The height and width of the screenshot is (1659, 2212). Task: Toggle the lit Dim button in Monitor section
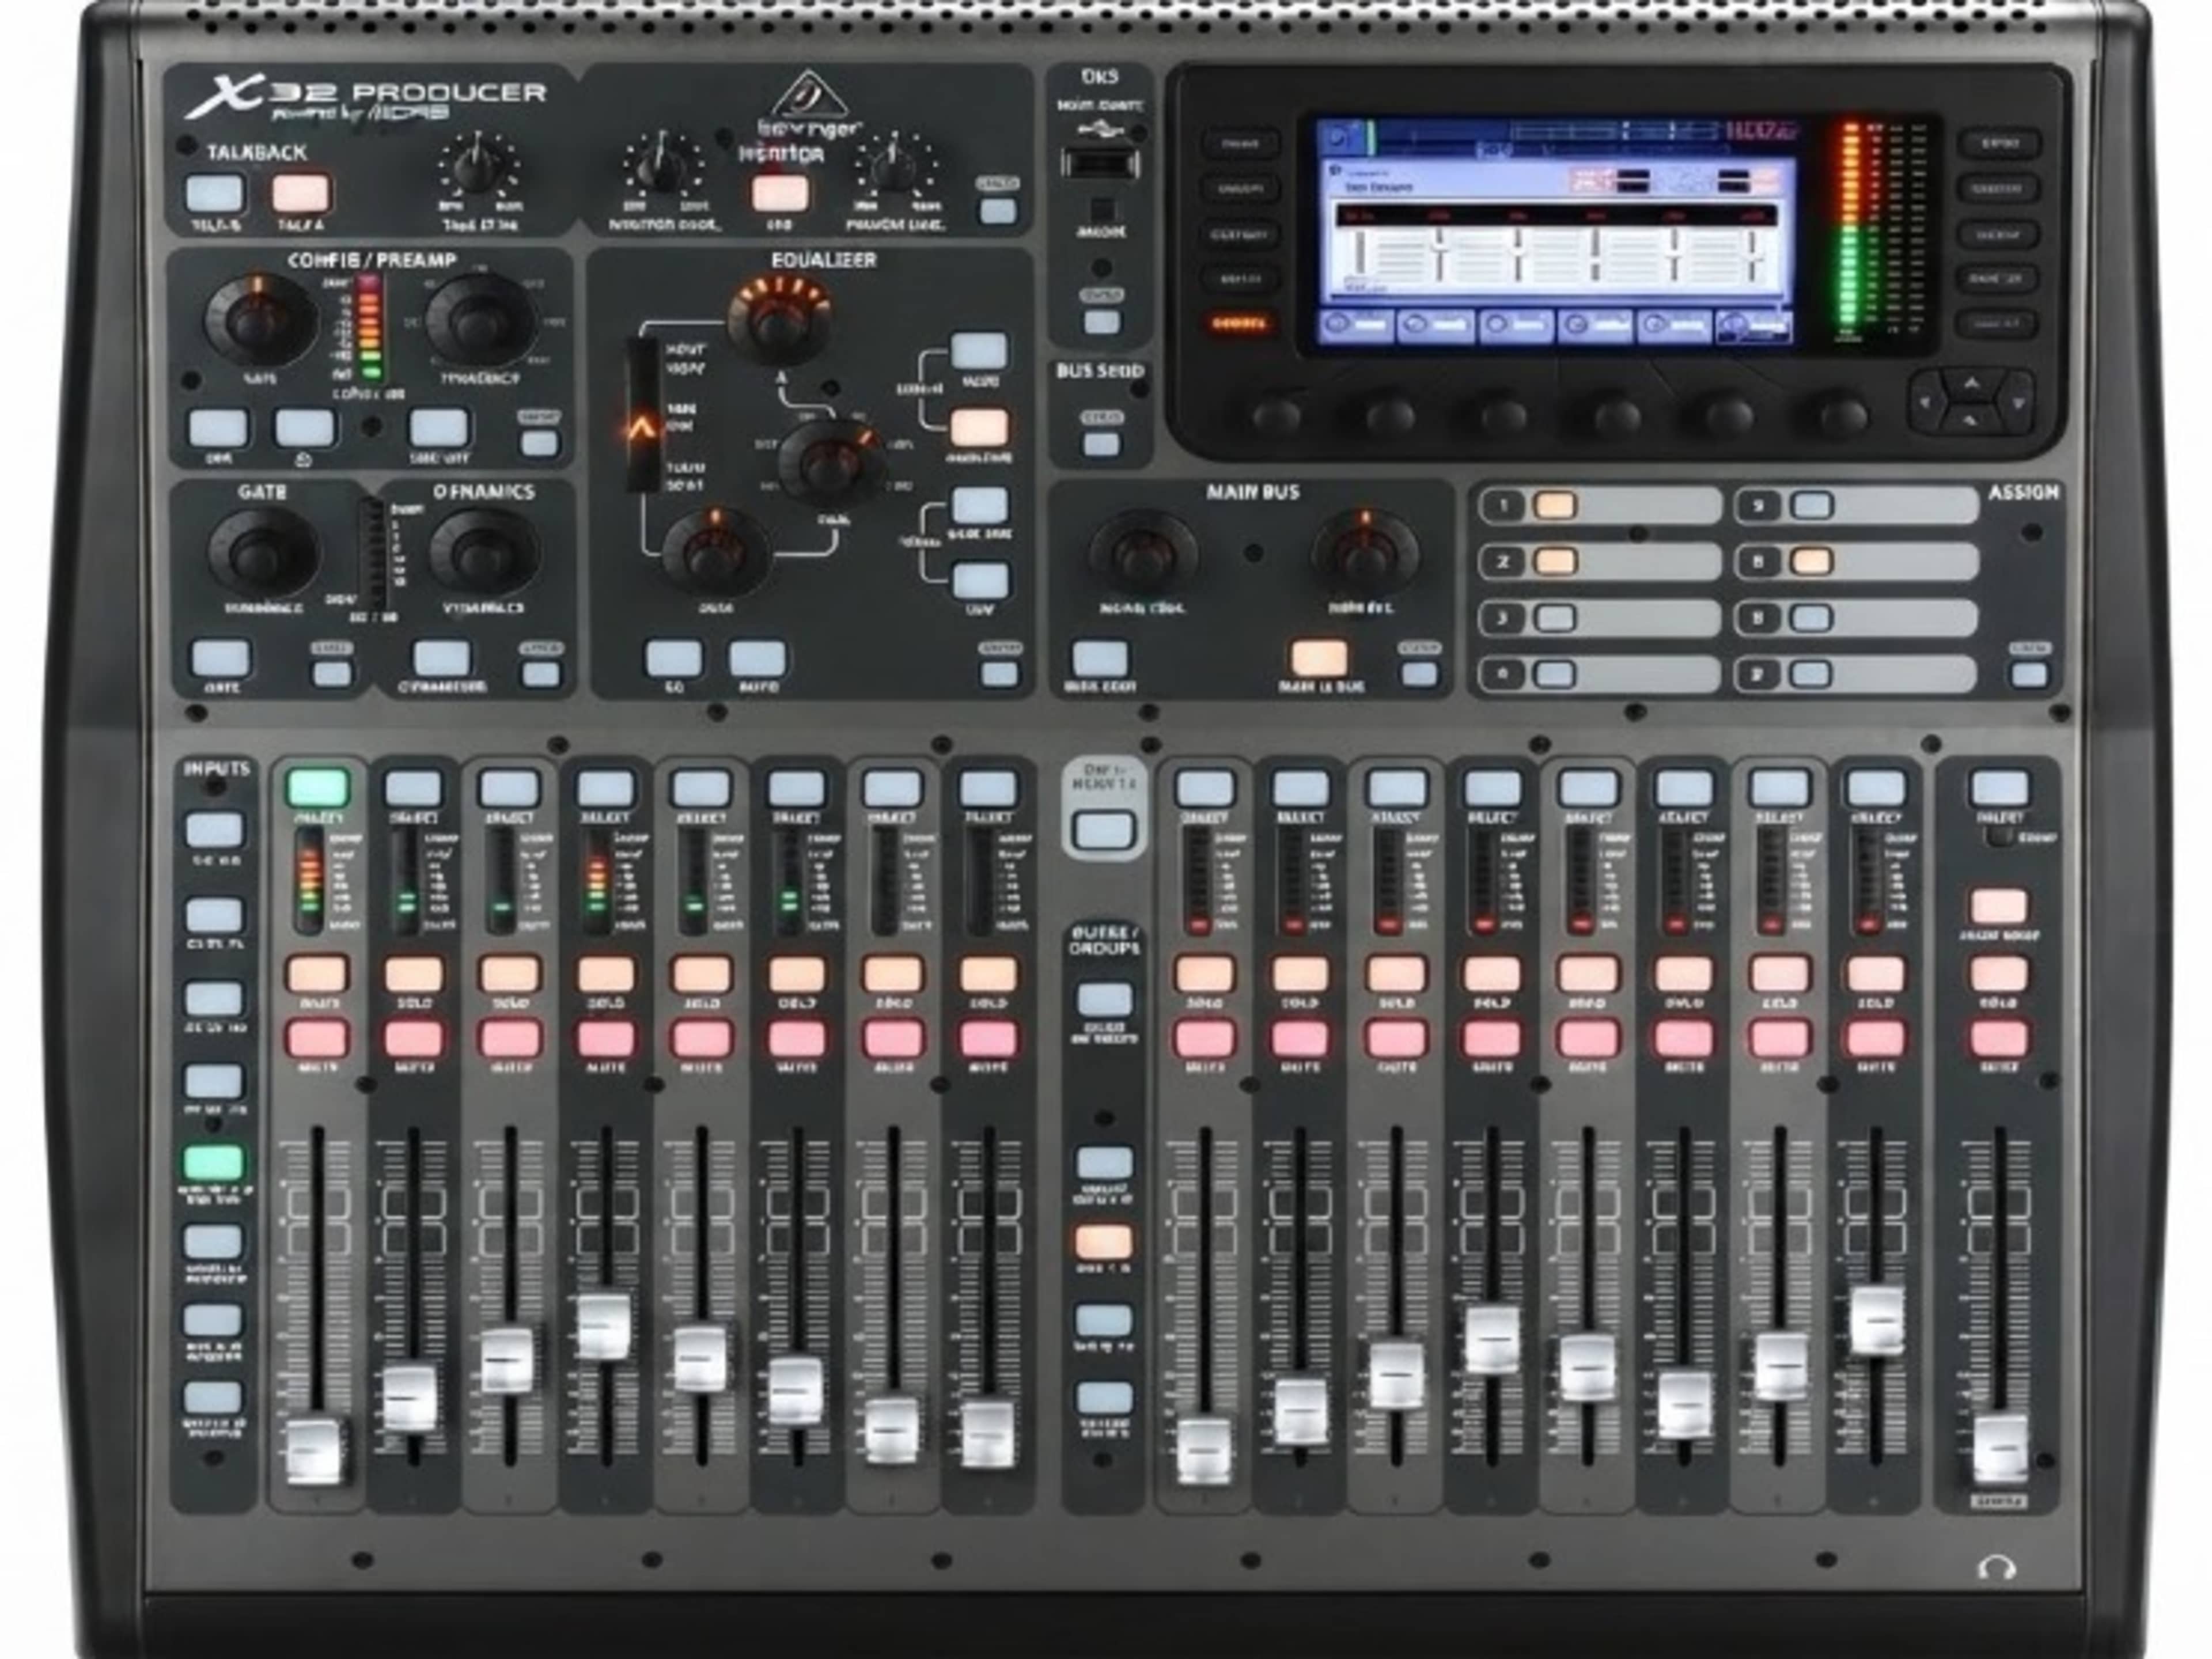(x=780, y=192)
